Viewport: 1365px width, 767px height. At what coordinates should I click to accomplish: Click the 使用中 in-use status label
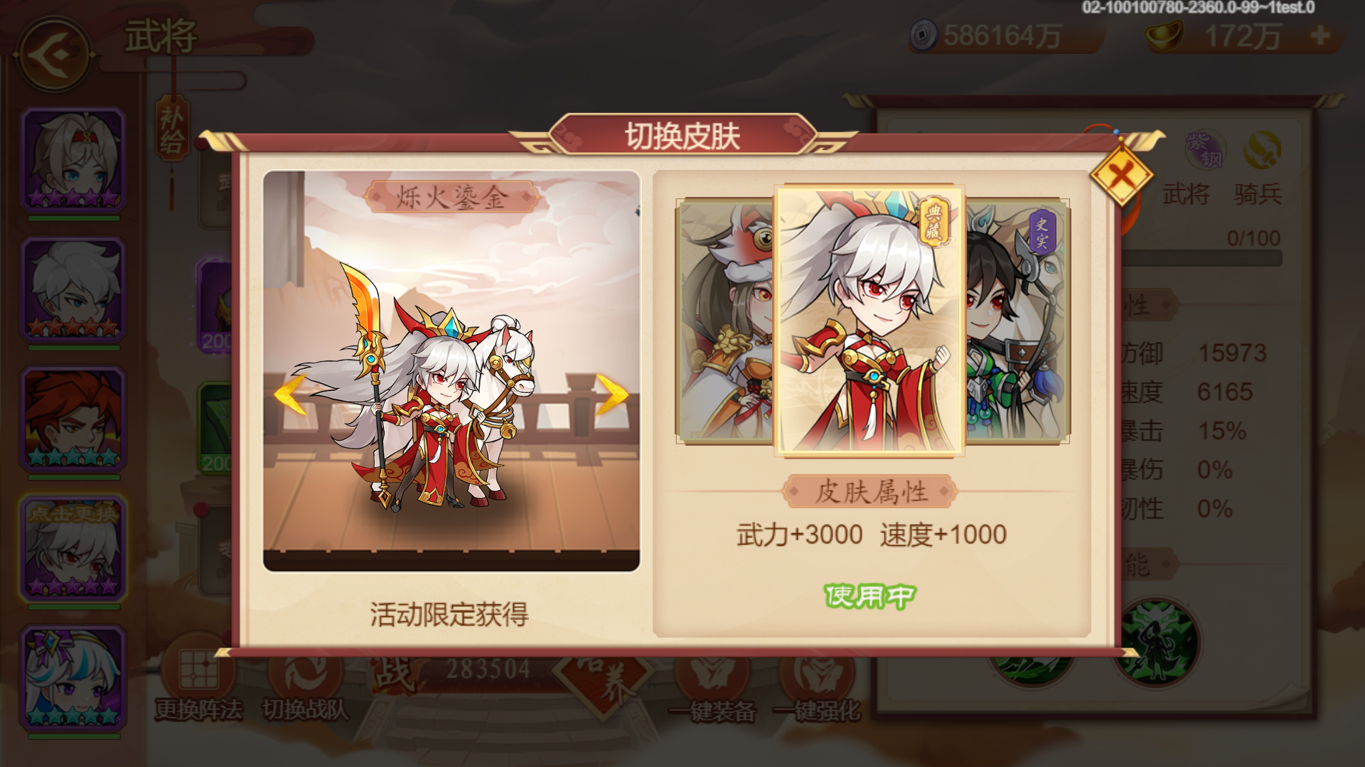pyautogui.click(x=869, y=596)
